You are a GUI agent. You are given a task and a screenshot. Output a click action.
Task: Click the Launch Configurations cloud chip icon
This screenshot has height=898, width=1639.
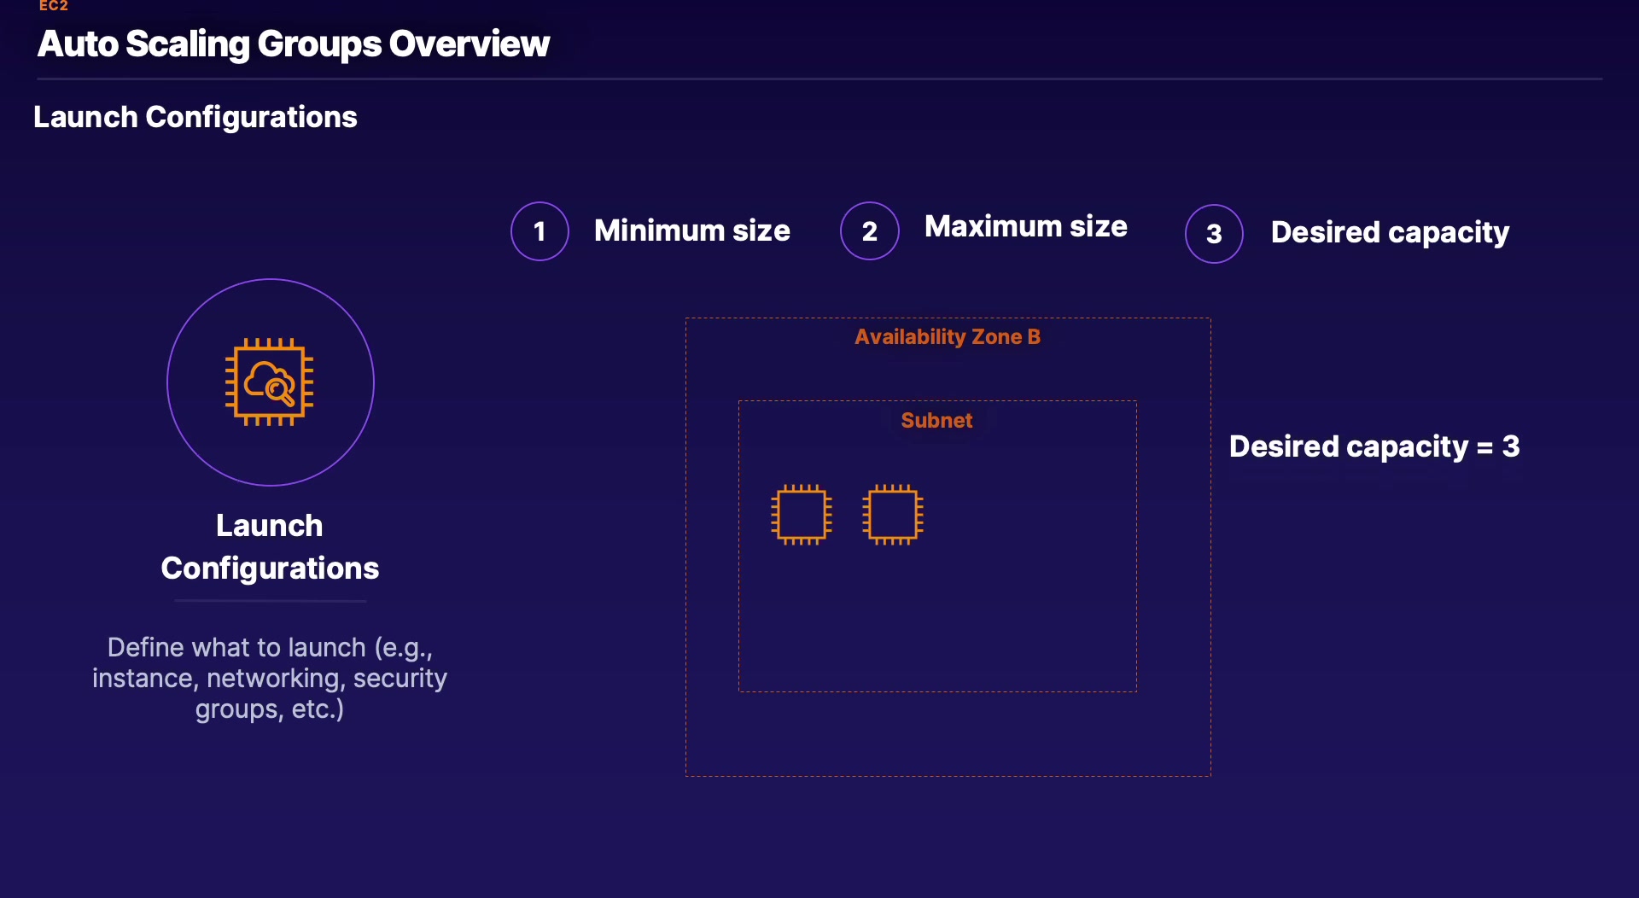270,382
